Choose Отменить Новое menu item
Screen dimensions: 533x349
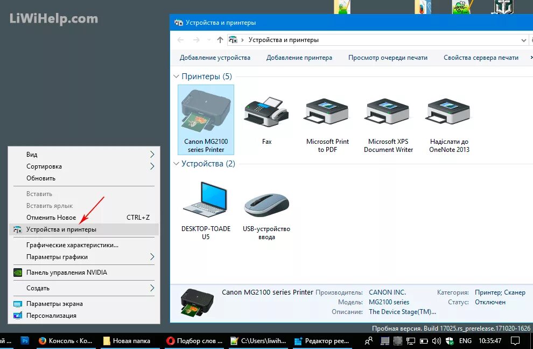(84, 218)
